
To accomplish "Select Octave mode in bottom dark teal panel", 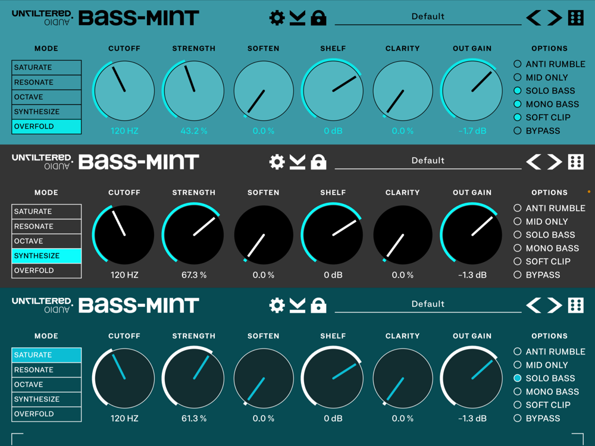I will coord(46,384).
